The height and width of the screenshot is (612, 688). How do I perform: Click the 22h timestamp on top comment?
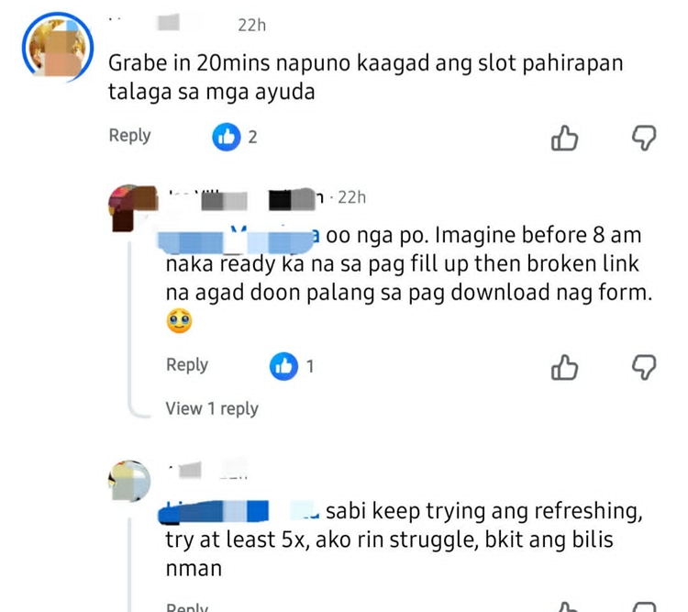click(252, 26)
